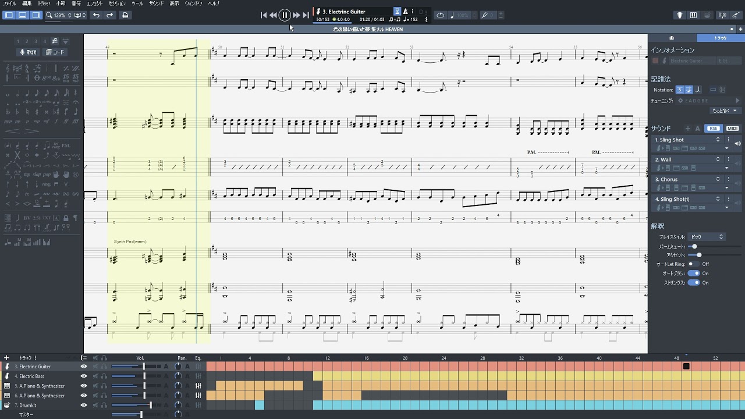Toggle the オートLet Ring switch
Image resolution: width=745 pixels, height=419 pixels.
(x=693, y=264)
